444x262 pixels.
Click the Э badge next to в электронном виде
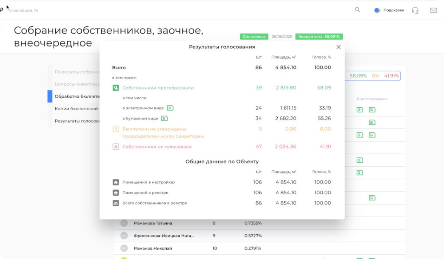click(x=170, y=108)
